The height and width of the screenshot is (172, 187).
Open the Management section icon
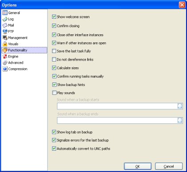(x=5, y=38)
